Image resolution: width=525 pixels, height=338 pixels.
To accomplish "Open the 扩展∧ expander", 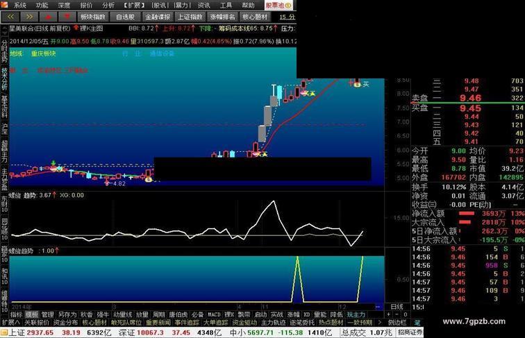I will [11, 323].
